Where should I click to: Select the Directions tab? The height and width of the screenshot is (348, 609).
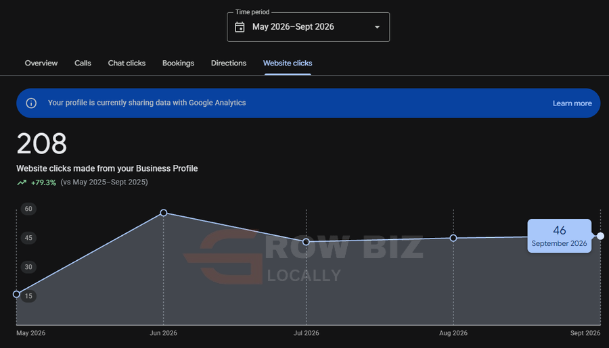(229, 64)
